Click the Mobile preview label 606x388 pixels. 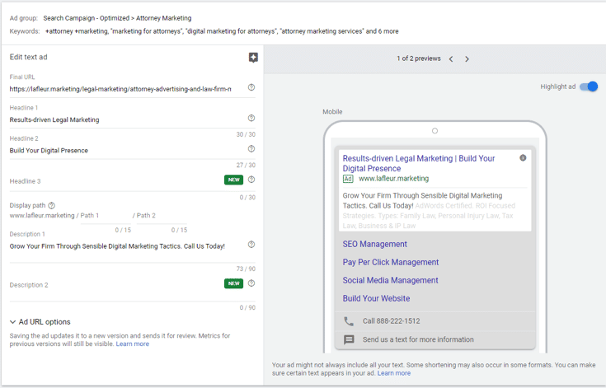(x=332, y=111)
